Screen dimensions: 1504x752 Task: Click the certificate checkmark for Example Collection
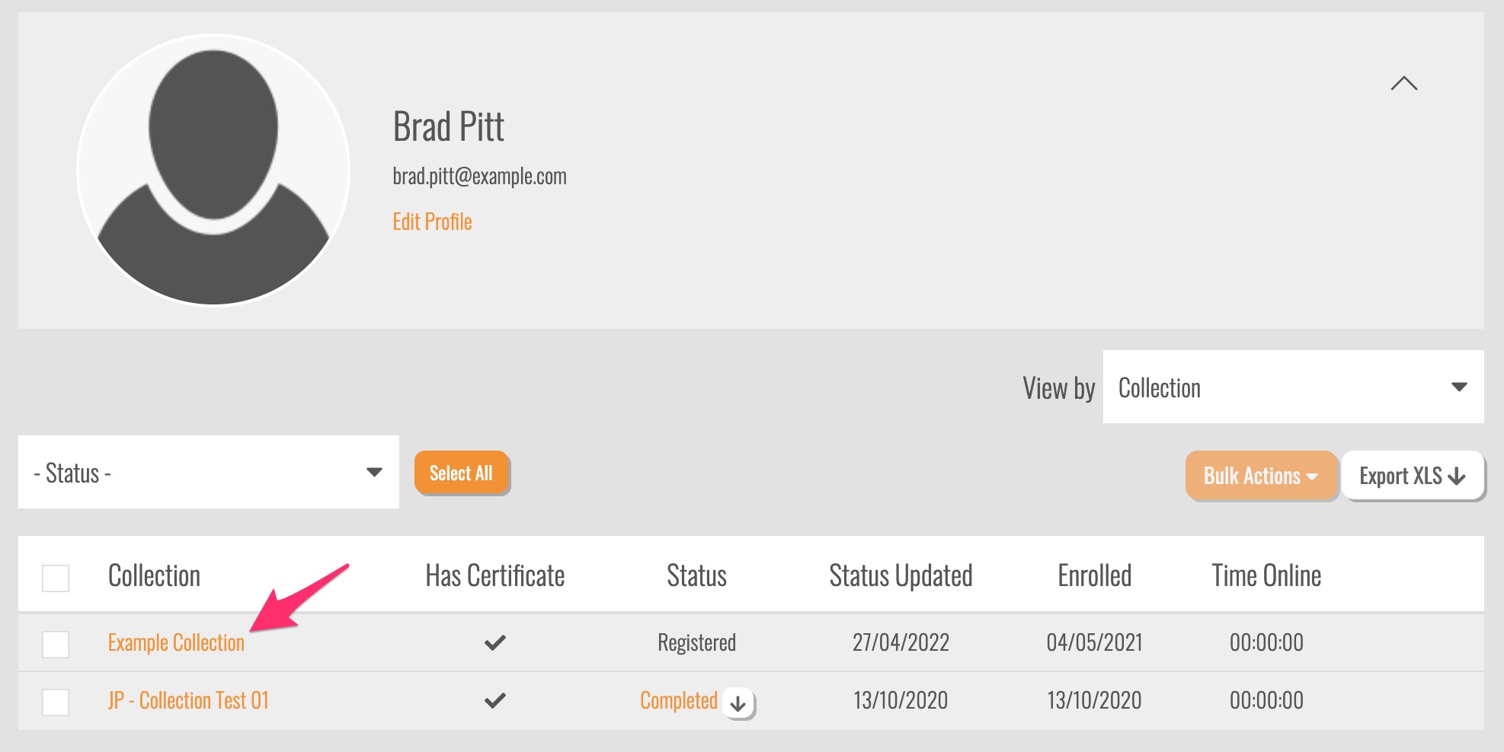tap(495, 643)
